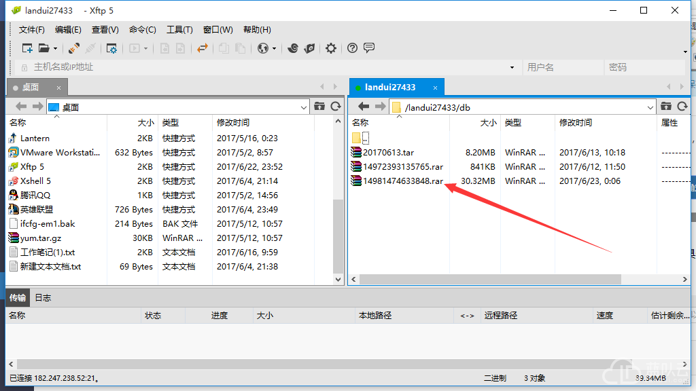Click the connect plug icon

tap(73, 48)
